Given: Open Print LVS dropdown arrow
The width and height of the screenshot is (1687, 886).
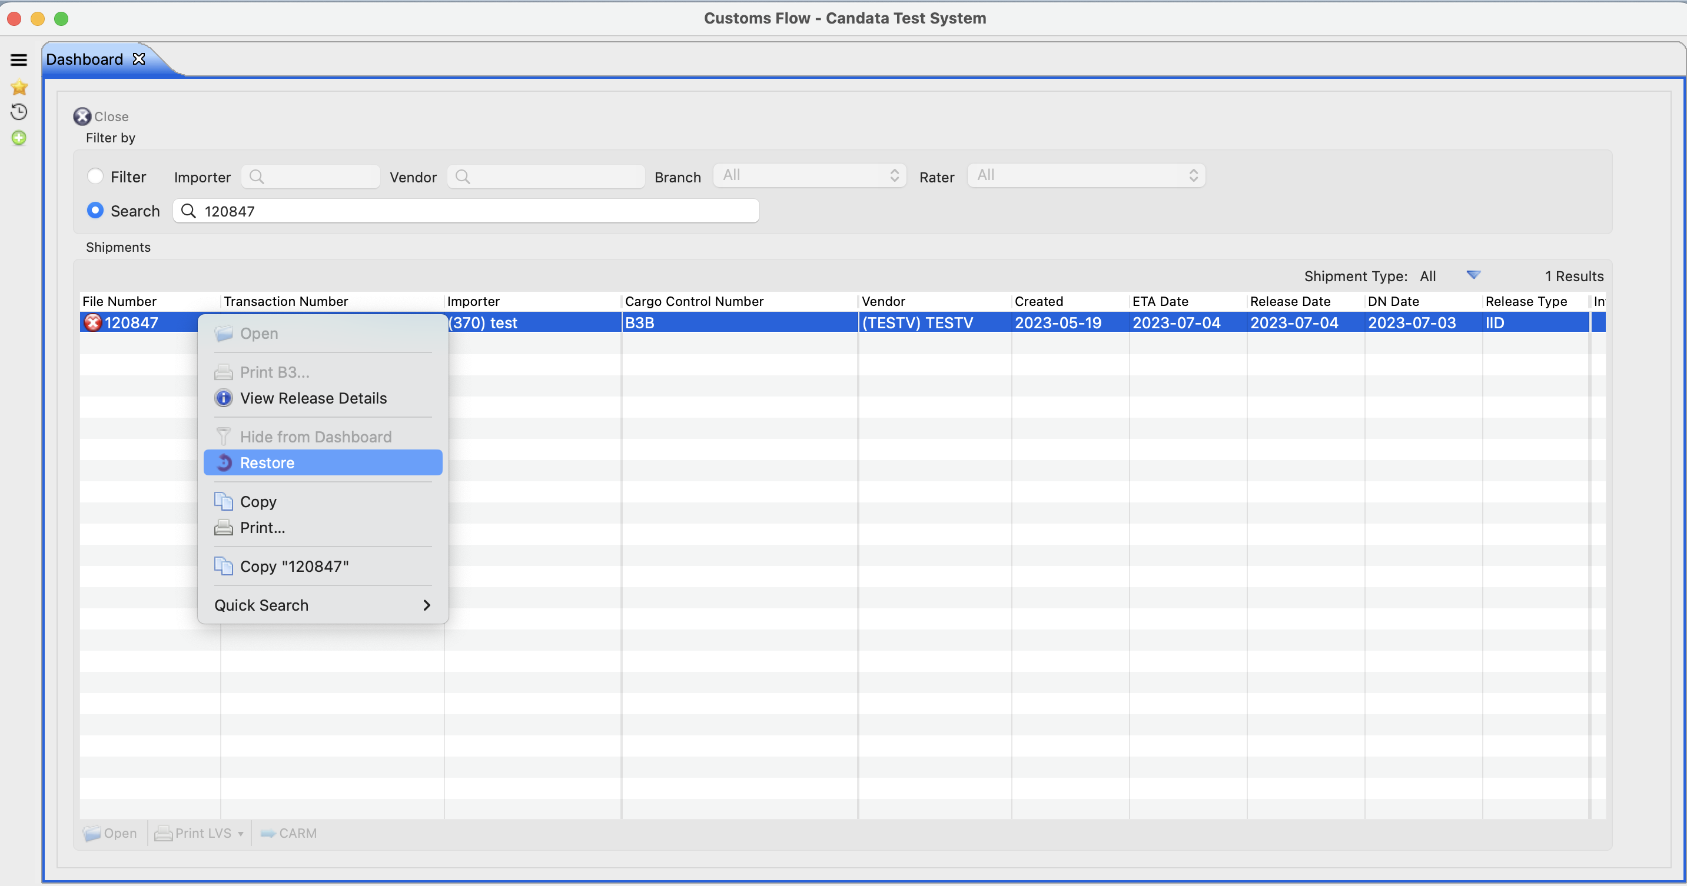Looking at the screenshot, I should point(240,834).
